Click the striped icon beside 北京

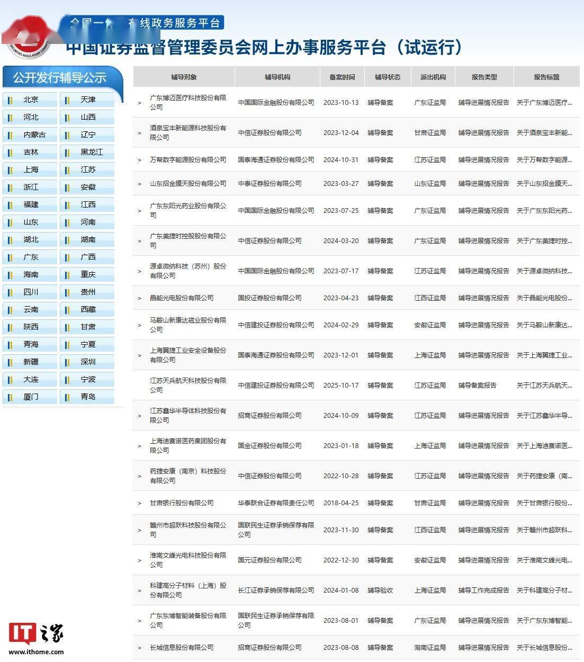point(10,100)
